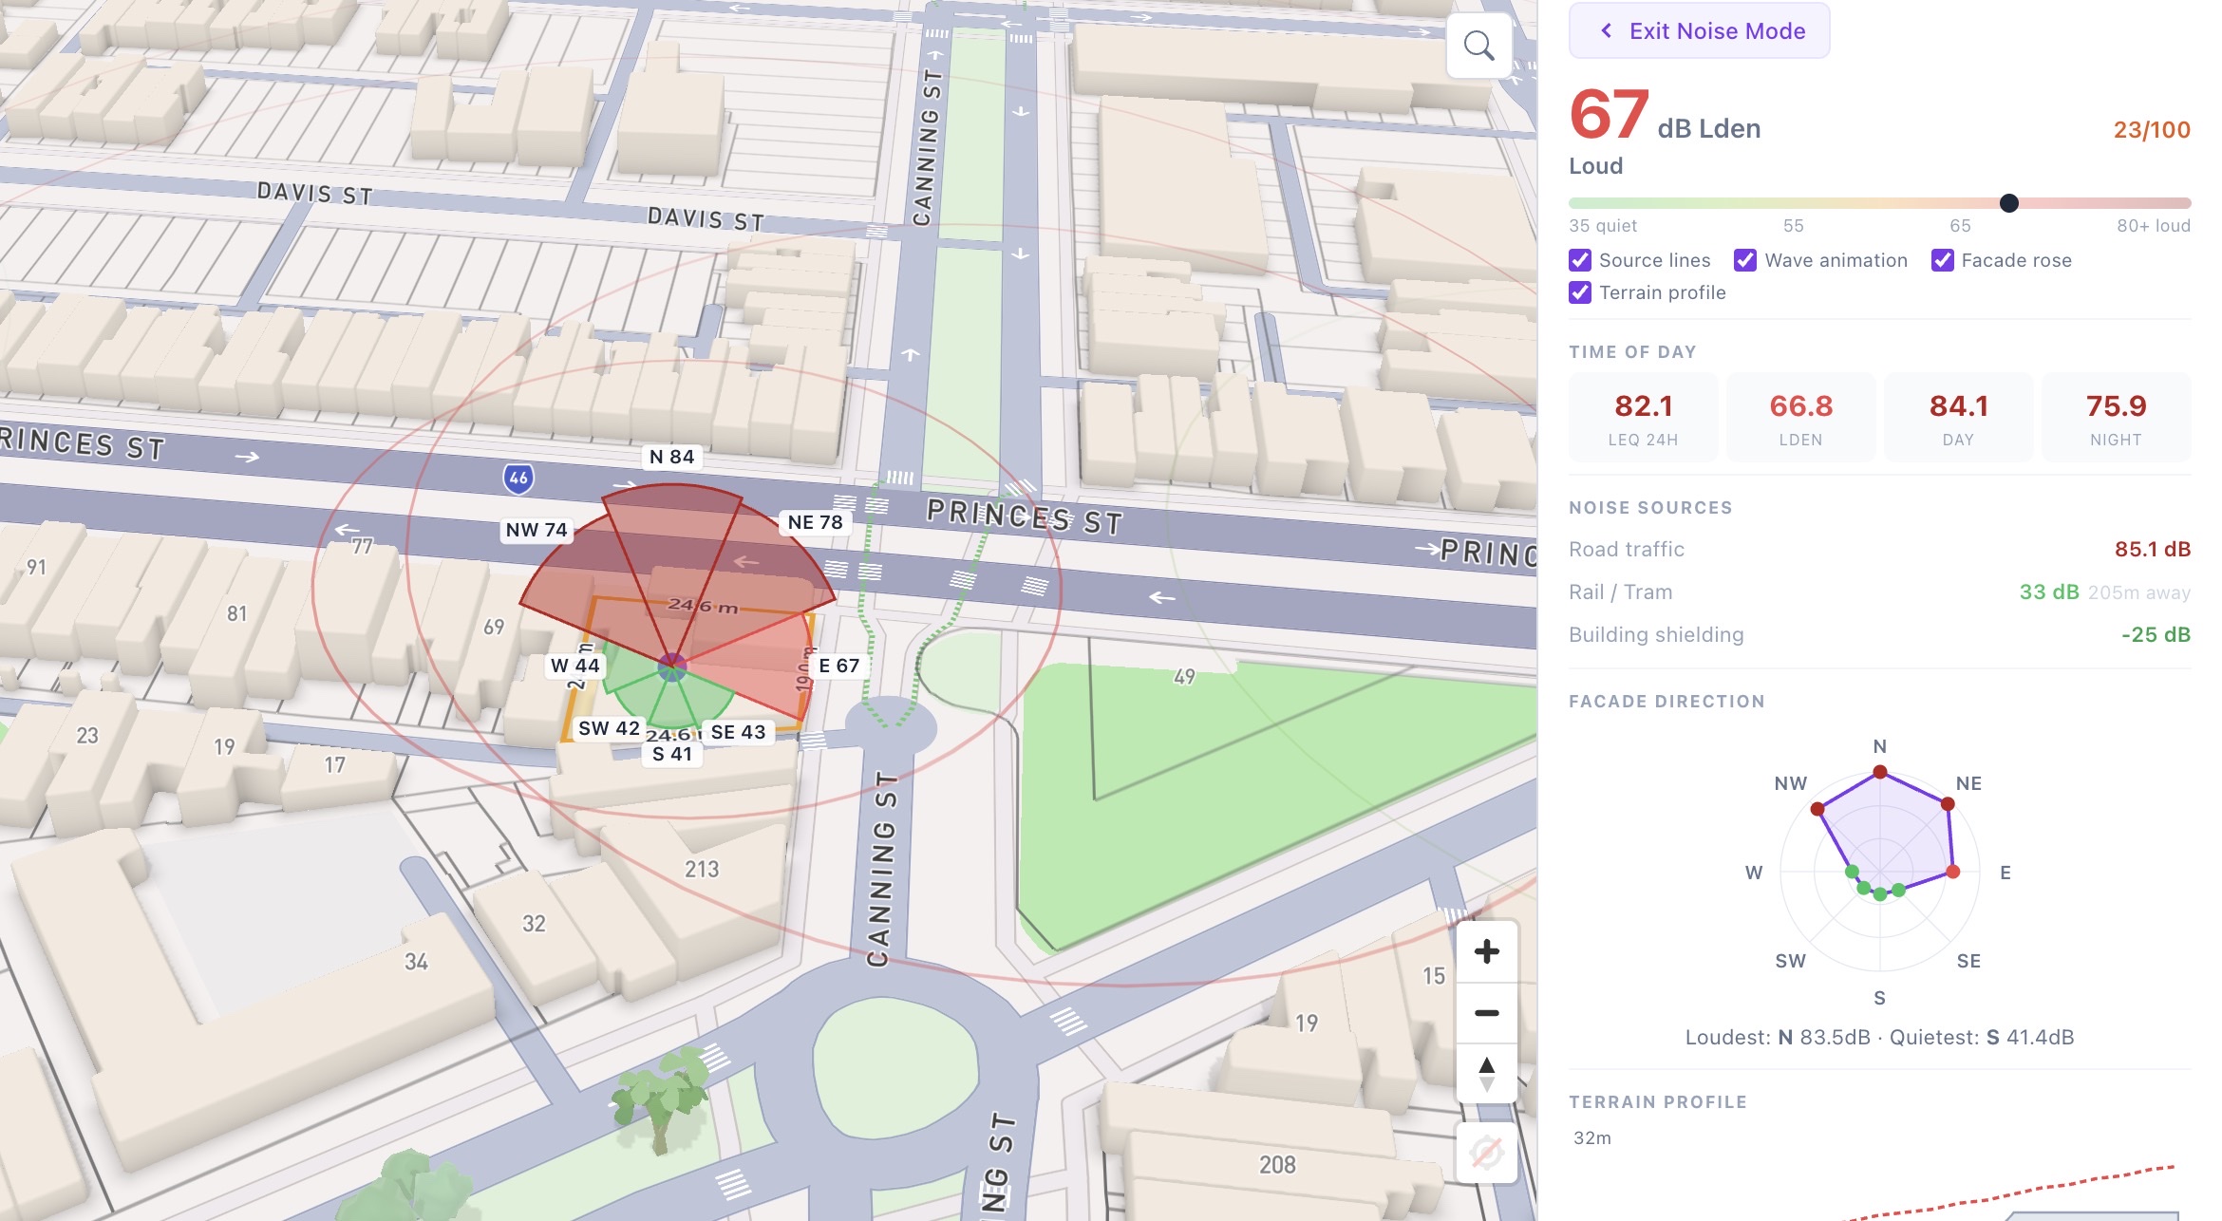2222x1221 pixels.
Task: Click the N 84 facade label
Action: [672, 457]
